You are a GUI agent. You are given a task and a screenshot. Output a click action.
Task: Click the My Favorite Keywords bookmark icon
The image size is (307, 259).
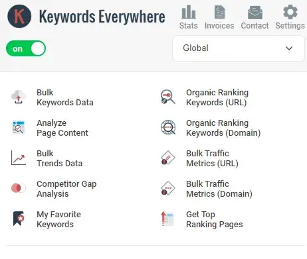click(x=19, y=219)
